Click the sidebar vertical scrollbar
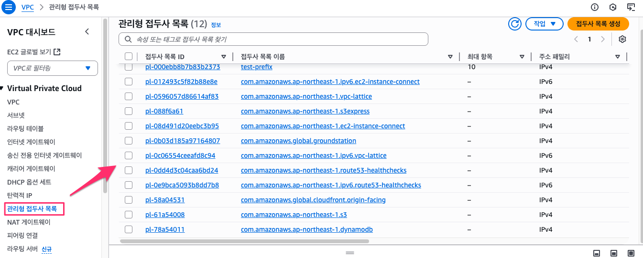Image resolution: width=643 pixels, height=258 pixels. coord(105,105)
